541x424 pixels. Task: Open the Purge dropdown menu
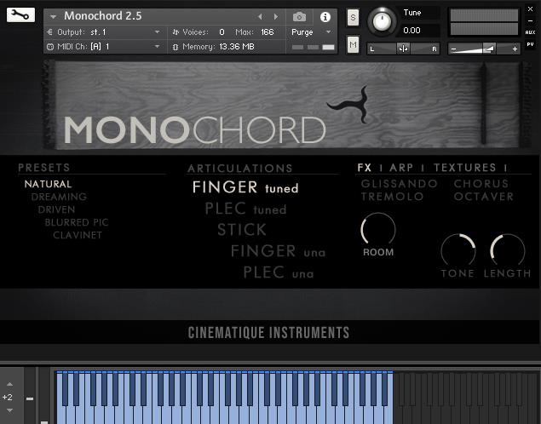coord(329,32)
